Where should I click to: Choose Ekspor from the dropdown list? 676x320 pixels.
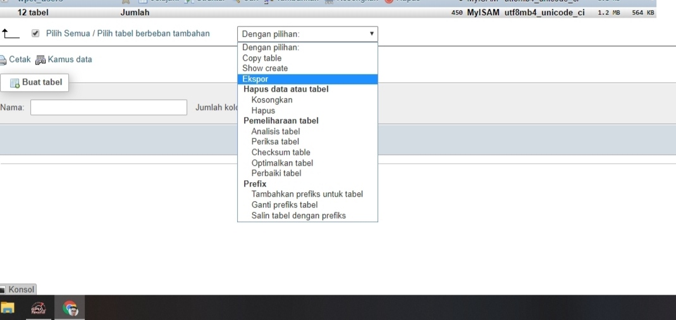pos(255,79)
